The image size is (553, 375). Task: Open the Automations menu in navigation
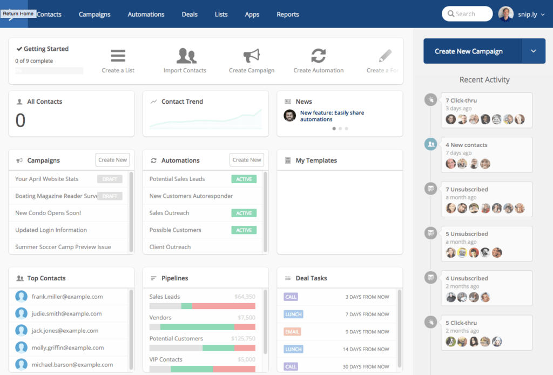[x=146, y=14]
